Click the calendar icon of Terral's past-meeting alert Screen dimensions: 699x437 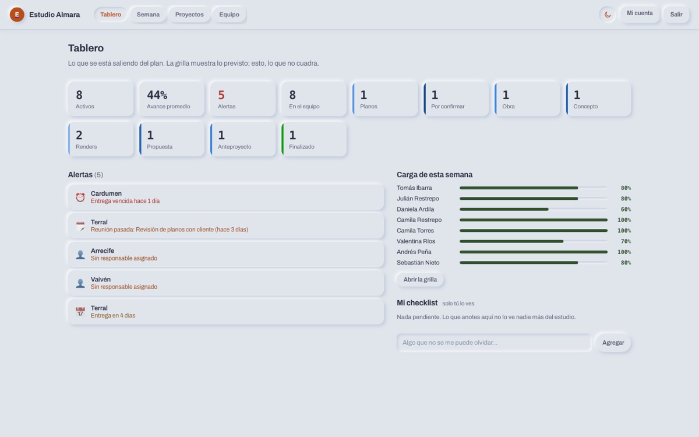coord(80,225)
